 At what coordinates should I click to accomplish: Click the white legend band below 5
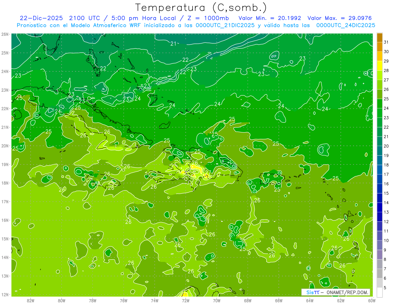coord(380,292)
